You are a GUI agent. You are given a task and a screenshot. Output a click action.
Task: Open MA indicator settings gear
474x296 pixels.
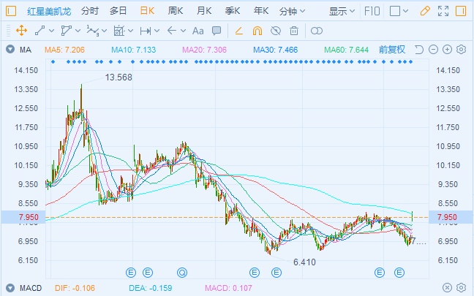[x=461, y=50]
